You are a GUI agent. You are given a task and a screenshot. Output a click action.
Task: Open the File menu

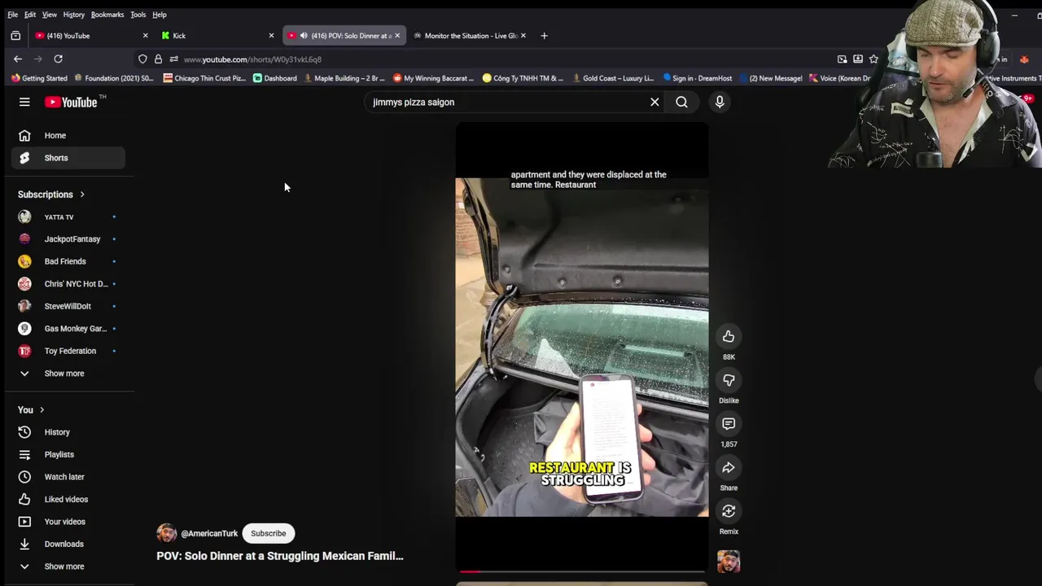(x=12, y=15)
